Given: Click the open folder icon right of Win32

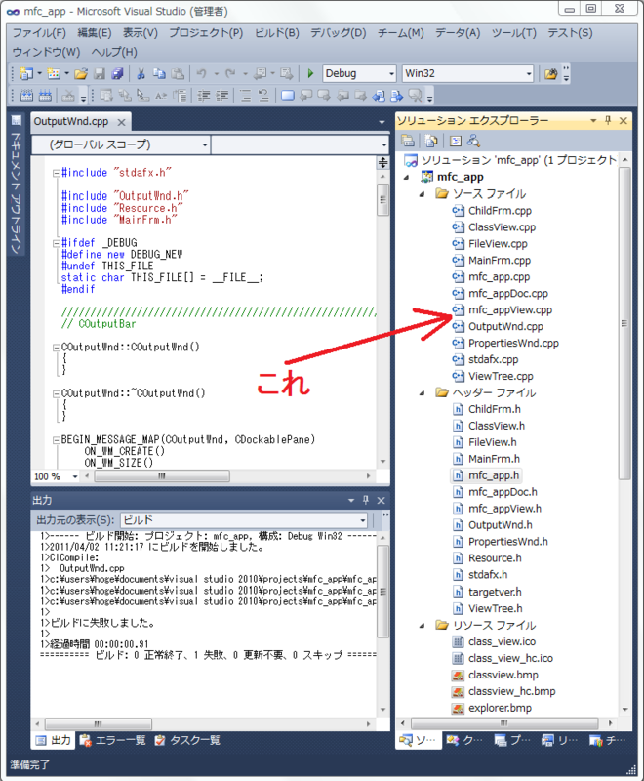Looking at the screenshot, I should (x=551, y=74).
